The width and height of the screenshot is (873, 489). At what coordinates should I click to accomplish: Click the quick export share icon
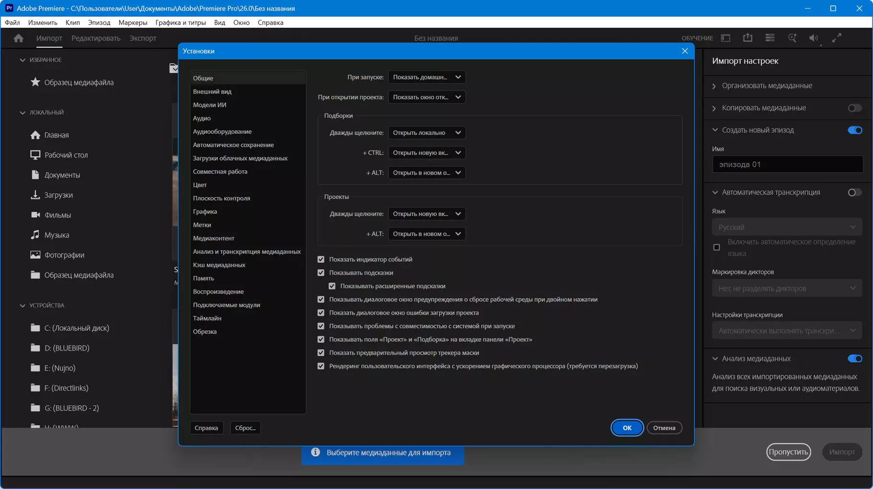[747, 38]
